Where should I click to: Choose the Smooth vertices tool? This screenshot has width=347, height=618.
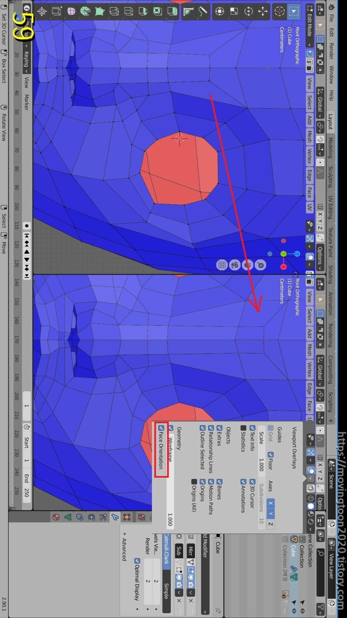(71, 11)
